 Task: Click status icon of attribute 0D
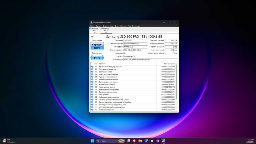coord(92,97)
